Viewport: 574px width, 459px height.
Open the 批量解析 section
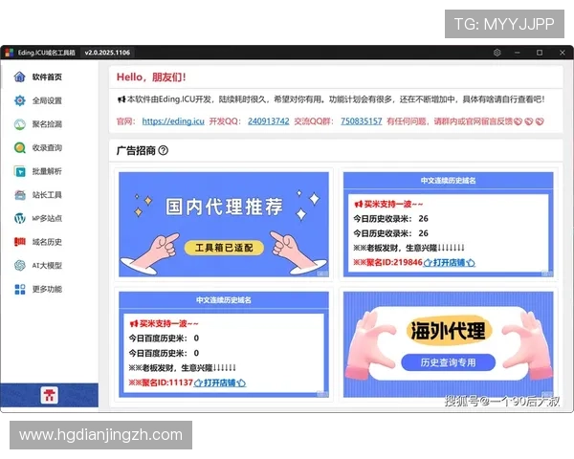[x=47, y=171]
